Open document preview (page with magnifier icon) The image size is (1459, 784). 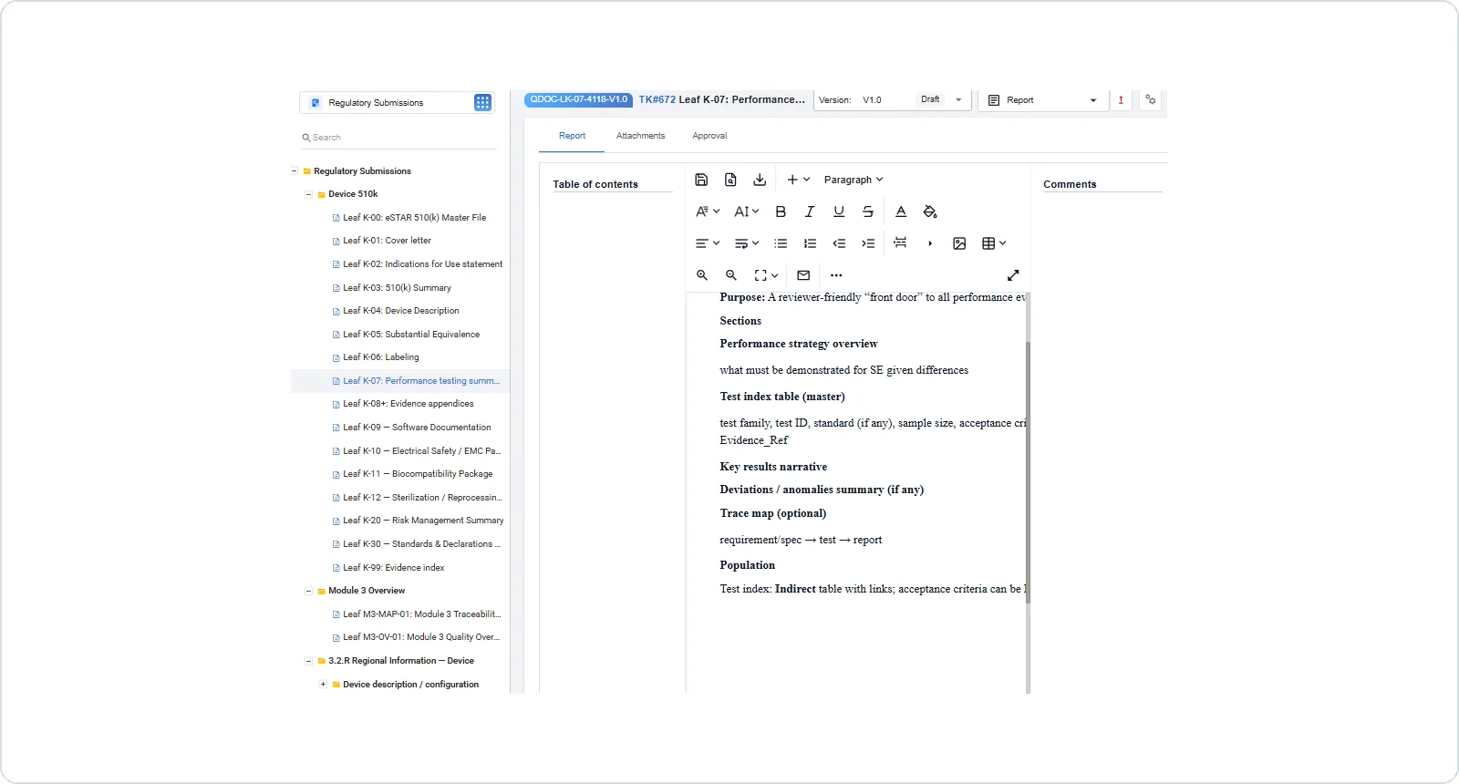click(x=730, y=180)
